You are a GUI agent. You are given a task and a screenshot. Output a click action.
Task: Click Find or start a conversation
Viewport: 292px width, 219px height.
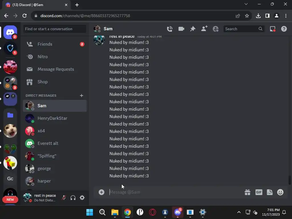[x=54, y=29]
